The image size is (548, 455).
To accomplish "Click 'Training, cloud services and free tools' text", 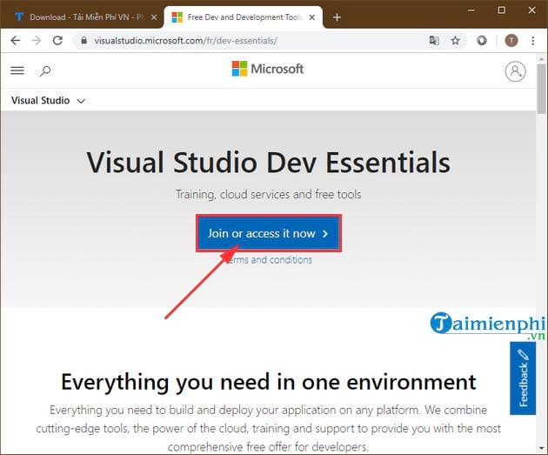I will (x=269, y=194).
